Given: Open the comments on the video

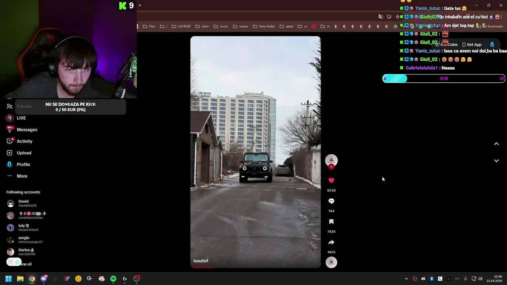Looking at the screenshot, I should coord(331,201).
